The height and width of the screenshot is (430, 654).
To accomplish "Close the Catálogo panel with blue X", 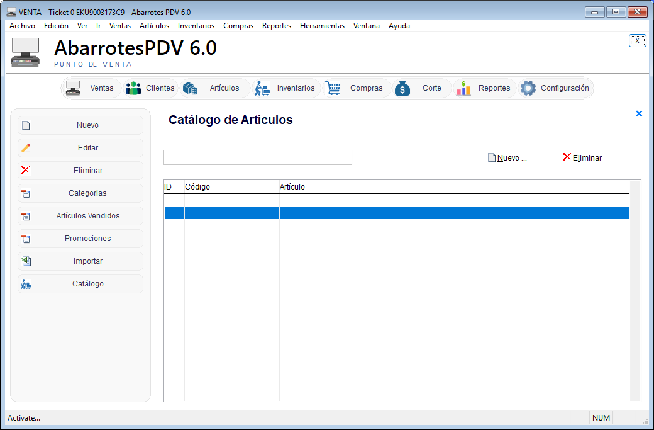I will pyautogui.click(x=639, y=114).
